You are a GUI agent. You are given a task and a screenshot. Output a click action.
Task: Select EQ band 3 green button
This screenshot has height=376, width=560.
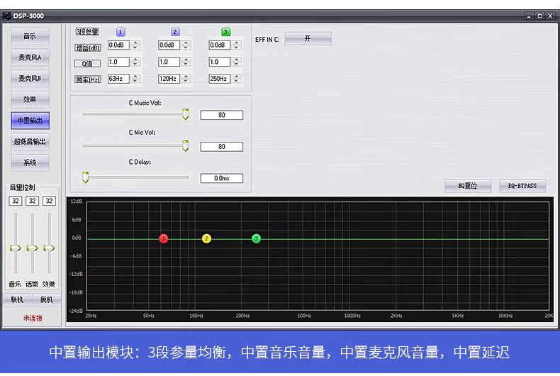pyautogui.click(x=225, y=32)
